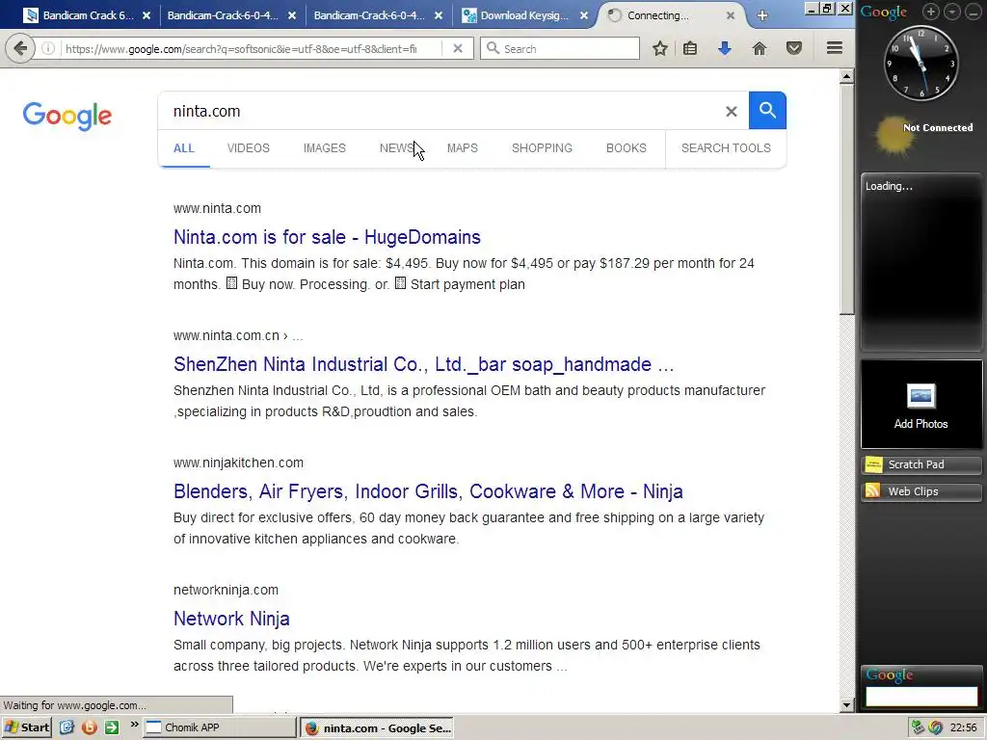Open SEARCH TOOLS options

pyautogui.click(x=726, y=148)
